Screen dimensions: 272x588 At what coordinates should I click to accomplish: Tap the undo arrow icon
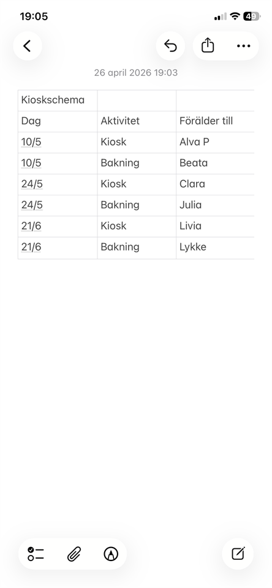pos(170,46)
